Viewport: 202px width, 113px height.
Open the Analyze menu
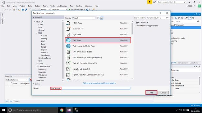coord(79,6)
